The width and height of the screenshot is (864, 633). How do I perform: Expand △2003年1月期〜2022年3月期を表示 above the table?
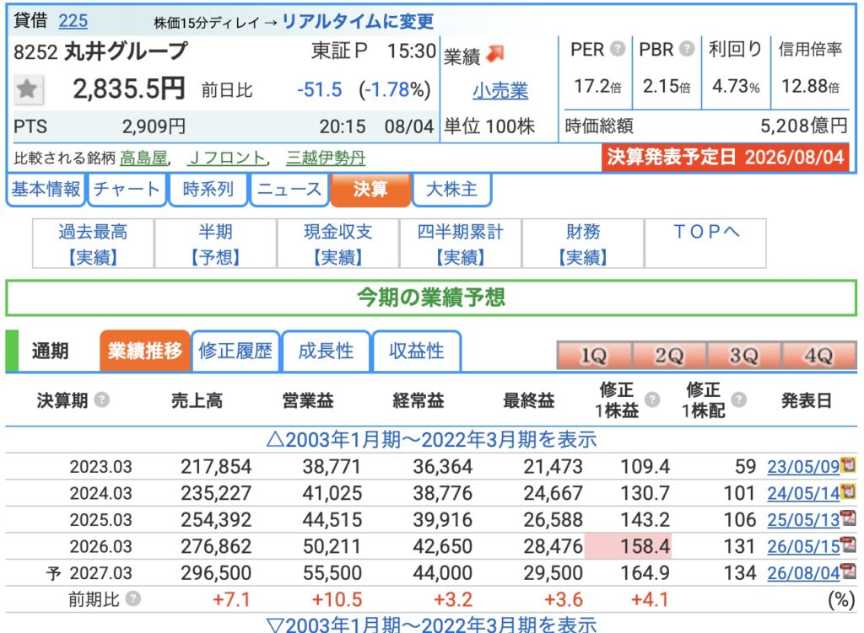pos(431,439)
